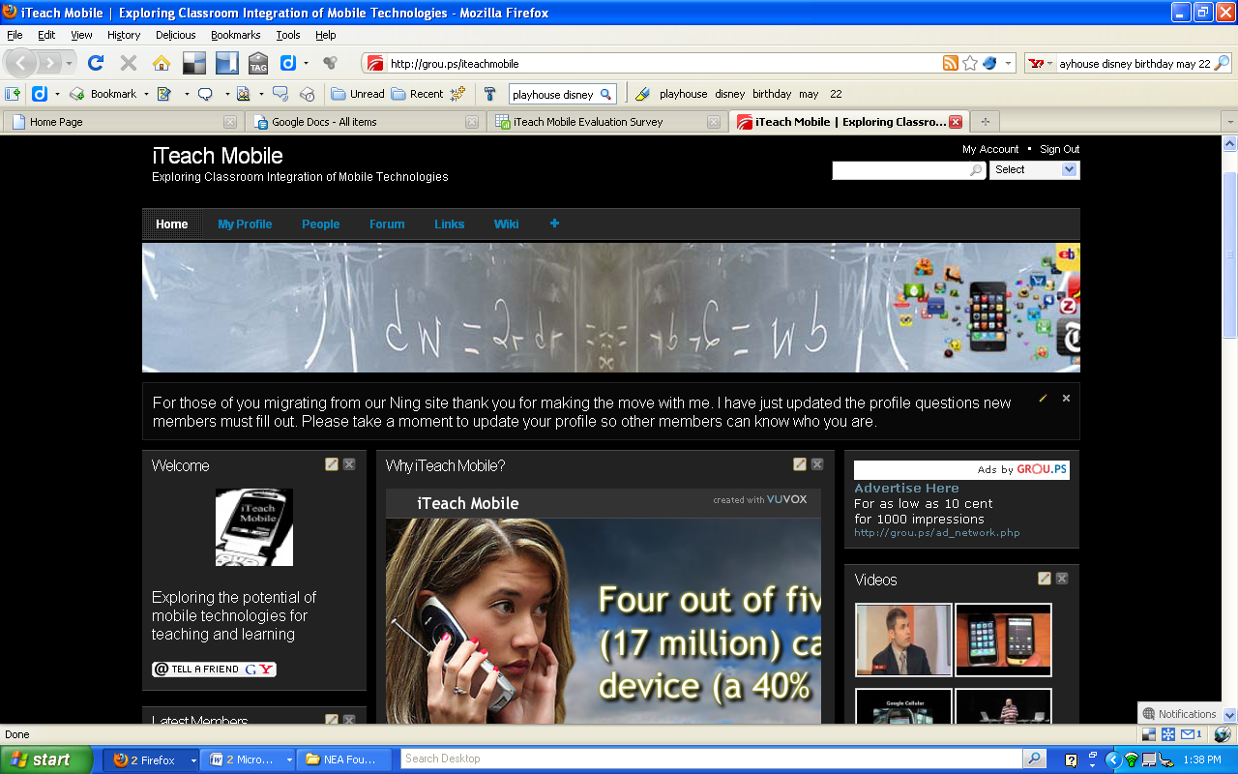1238x774 pixels.
Task: Open the Bookmarks menu
Action: pyautogui.click(x=236, y=35)
